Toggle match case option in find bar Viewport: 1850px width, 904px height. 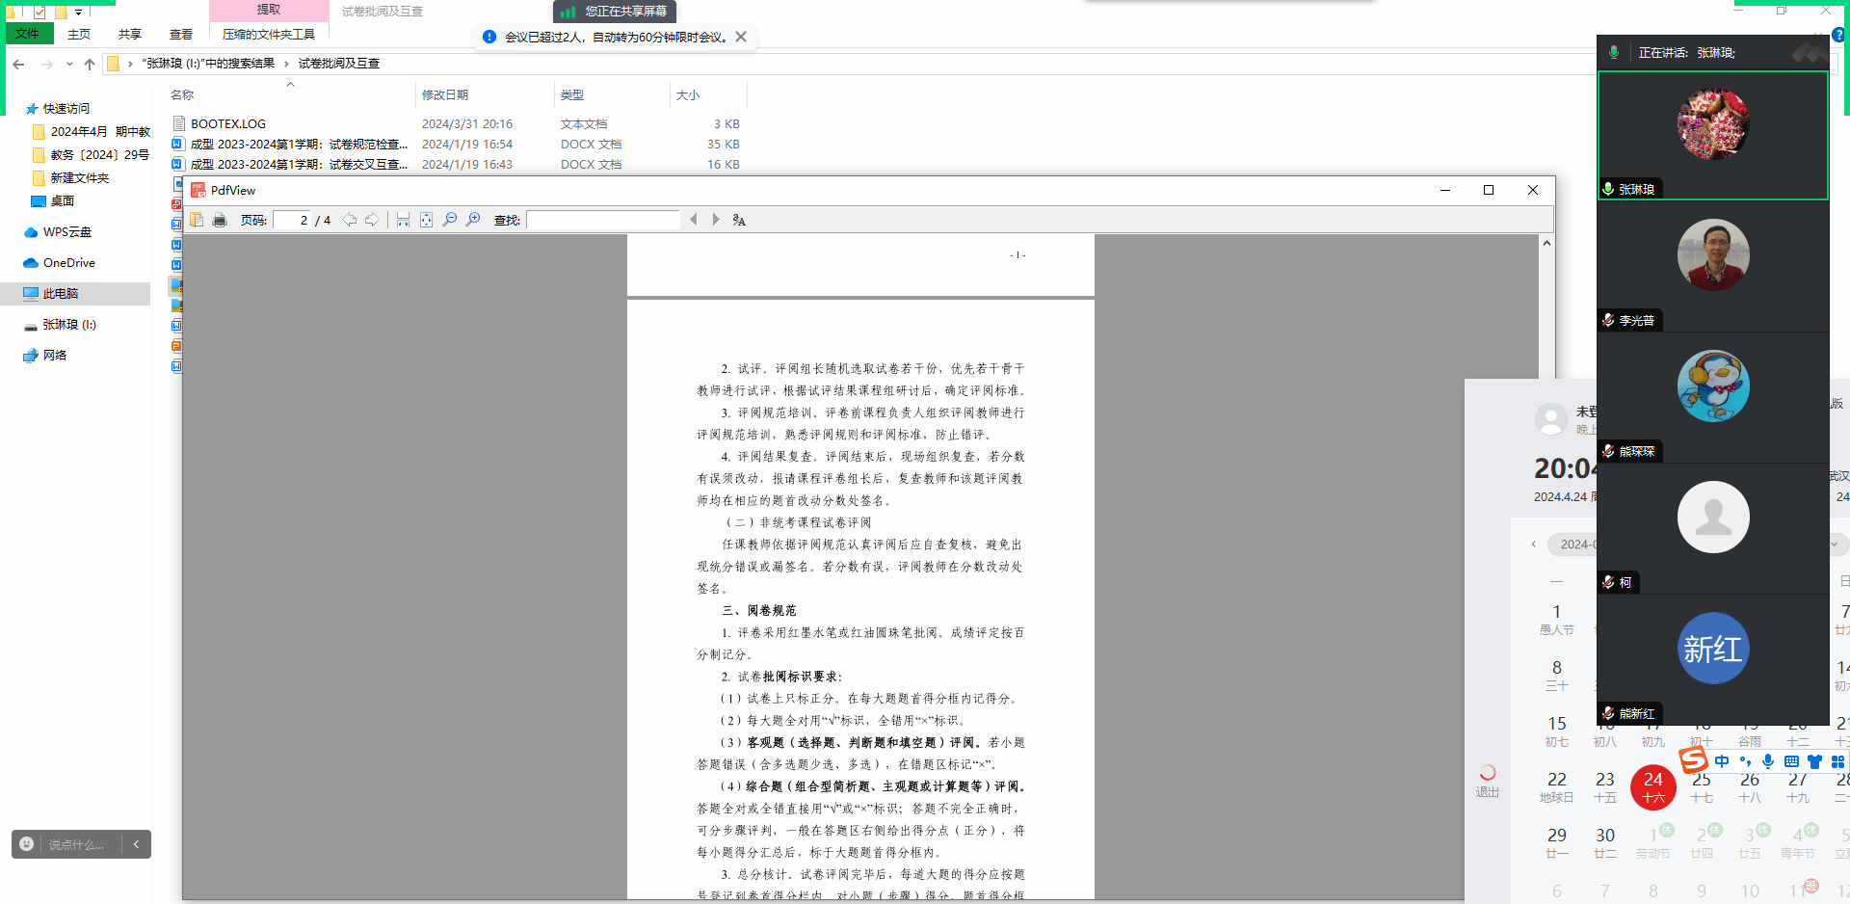[739, 220]
